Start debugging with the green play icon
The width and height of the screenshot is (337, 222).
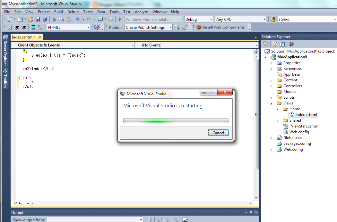(120, 19)
